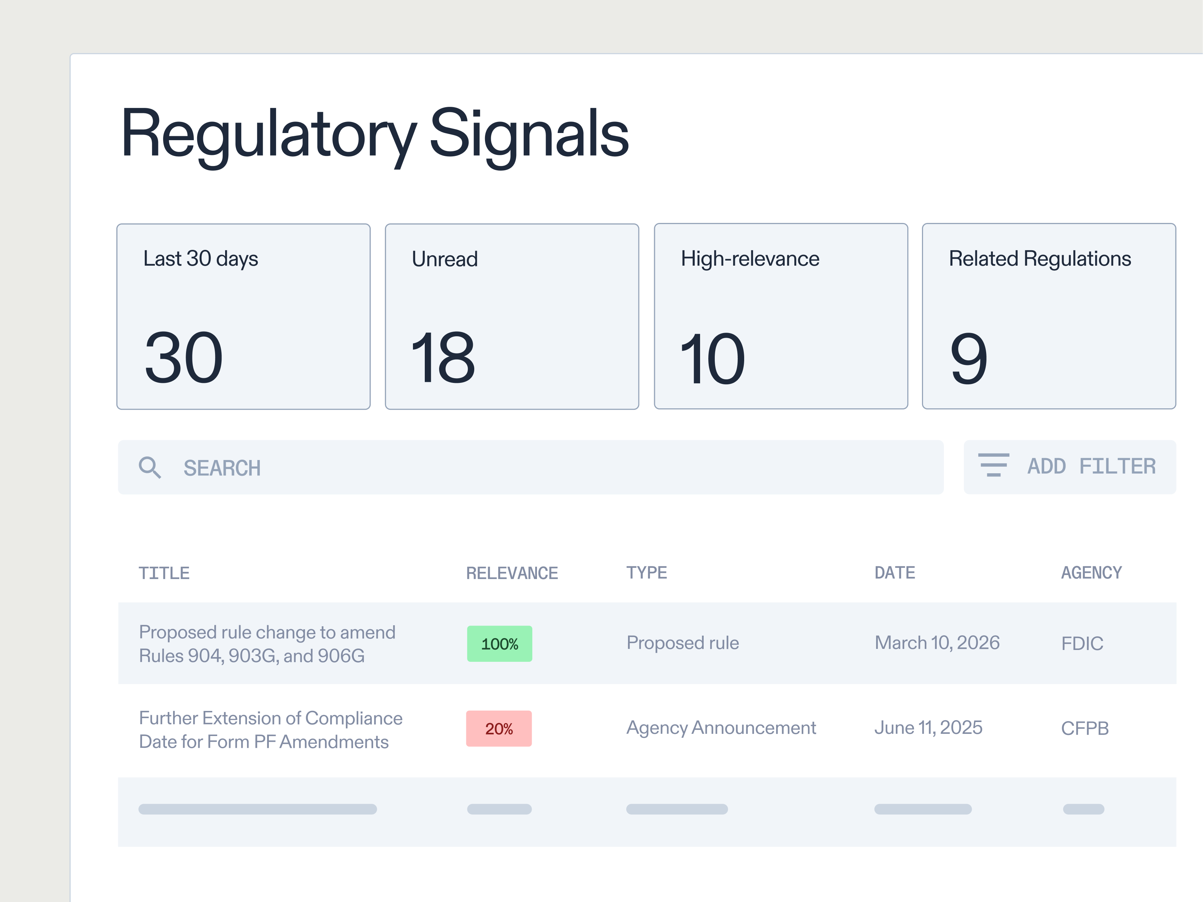Click the FDIC agency cell
Screen dimensions: 1203x902
(1082, 644)
